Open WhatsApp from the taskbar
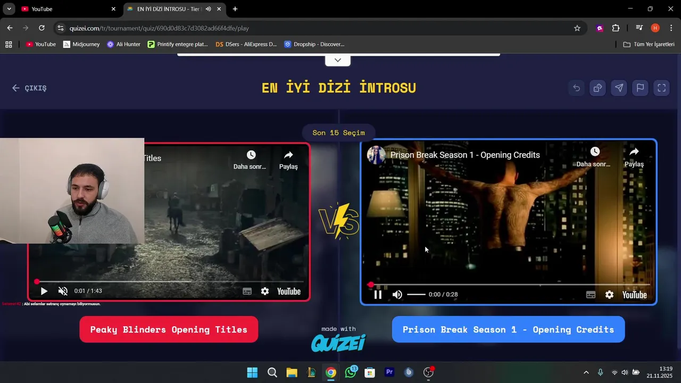681x383 pixels. click(351, 372)
